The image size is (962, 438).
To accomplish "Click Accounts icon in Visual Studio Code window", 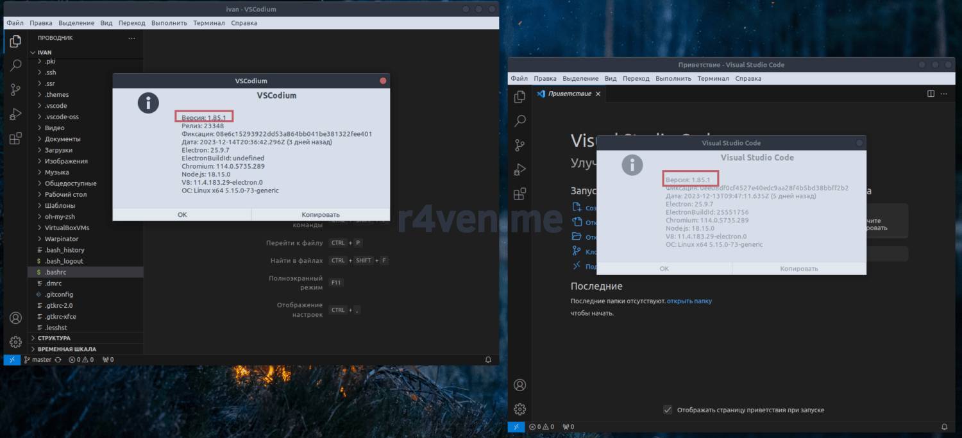I will click(x=520, y=385).
